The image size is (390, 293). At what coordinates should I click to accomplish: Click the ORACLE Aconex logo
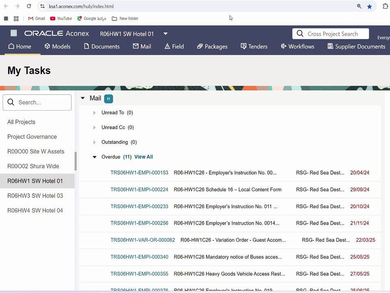point(56,33)
